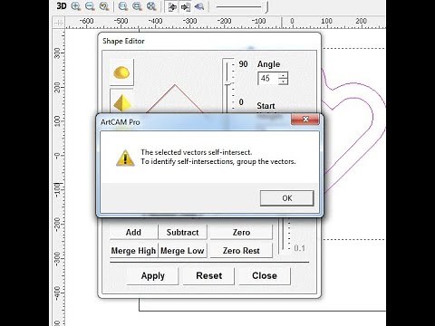The image size is (435, 326).
Task: Toggle the second arrow preview toolbar icon
Action: [x=186, y=6]
